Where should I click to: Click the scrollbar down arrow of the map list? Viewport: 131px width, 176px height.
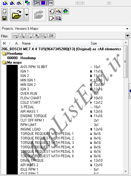[x=126, y=172]
